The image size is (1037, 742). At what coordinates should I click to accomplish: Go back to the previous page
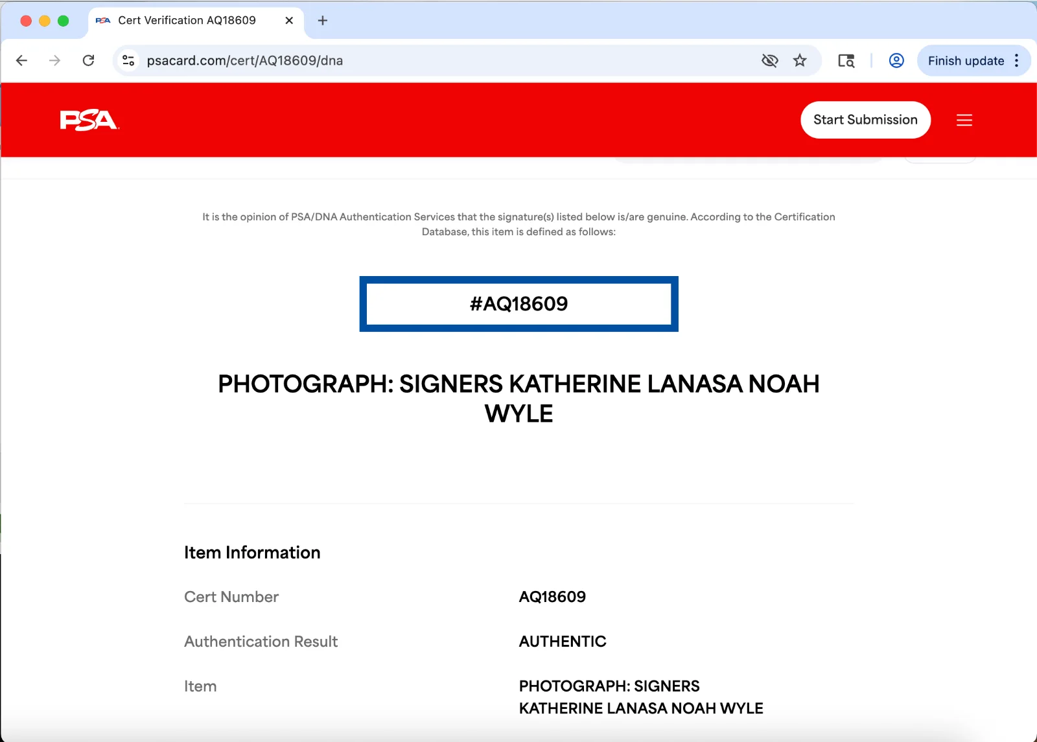[x=21, y=60]
